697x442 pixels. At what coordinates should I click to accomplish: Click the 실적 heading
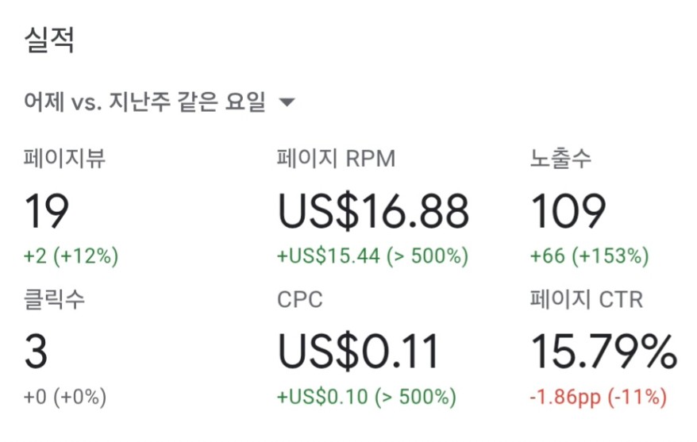point(49,40)
